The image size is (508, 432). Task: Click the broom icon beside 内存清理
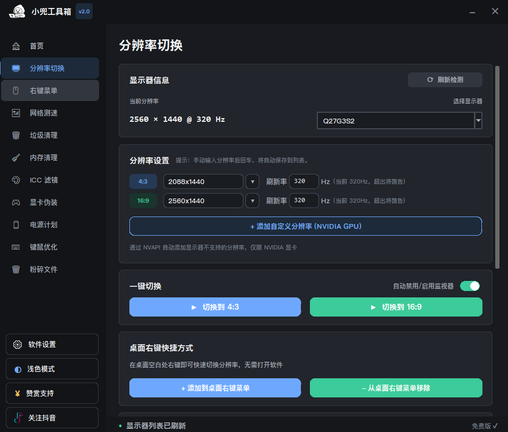[x=16, y=157]
